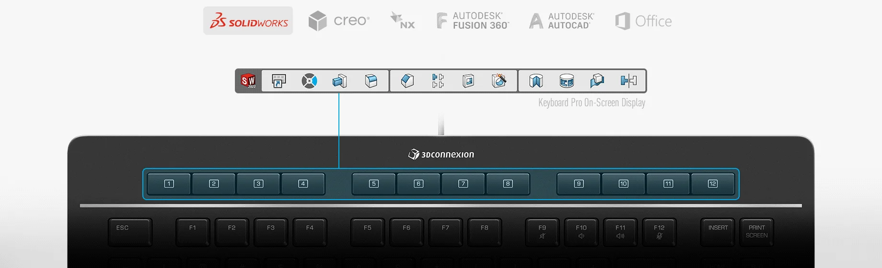Click keyboard function key 12

pyautogui.click(x=713, y=184)
